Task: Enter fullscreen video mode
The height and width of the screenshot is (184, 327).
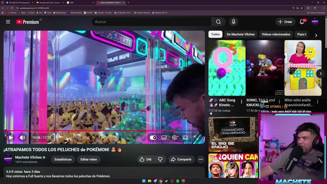Action: coord(196,137)
